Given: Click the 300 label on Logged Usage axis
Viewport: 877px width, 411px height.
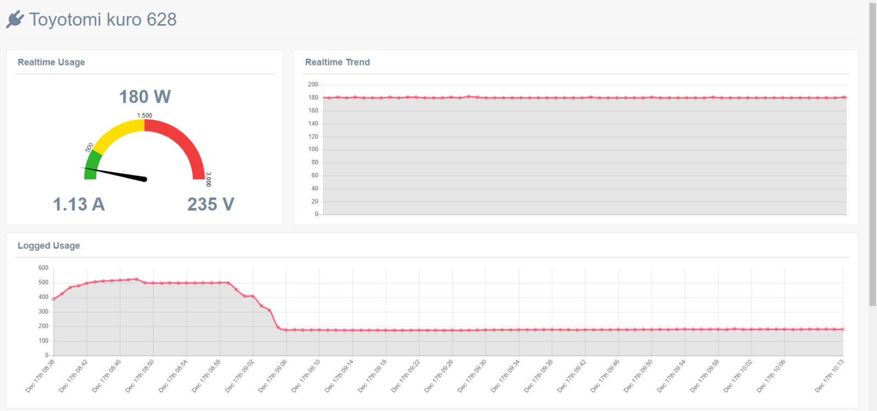Looking at the screenshot, I should [x=43, y=311].
